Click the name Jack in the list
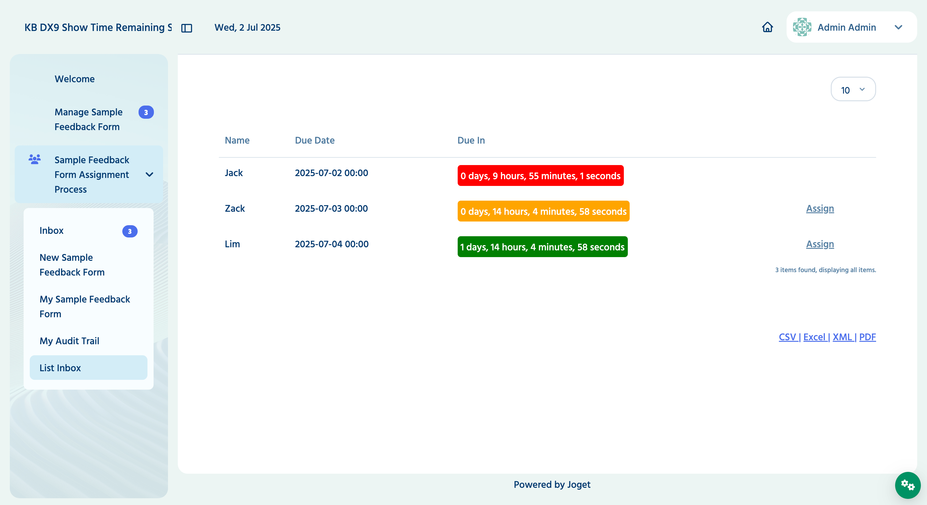Viewport: 927px width, 505px height. (234, 173)
